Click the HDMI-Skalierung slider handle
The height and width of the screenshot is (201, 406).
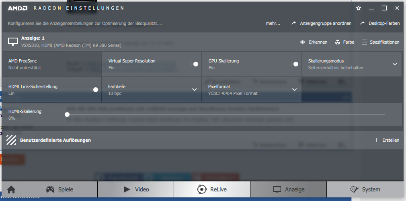click(67, 114)
